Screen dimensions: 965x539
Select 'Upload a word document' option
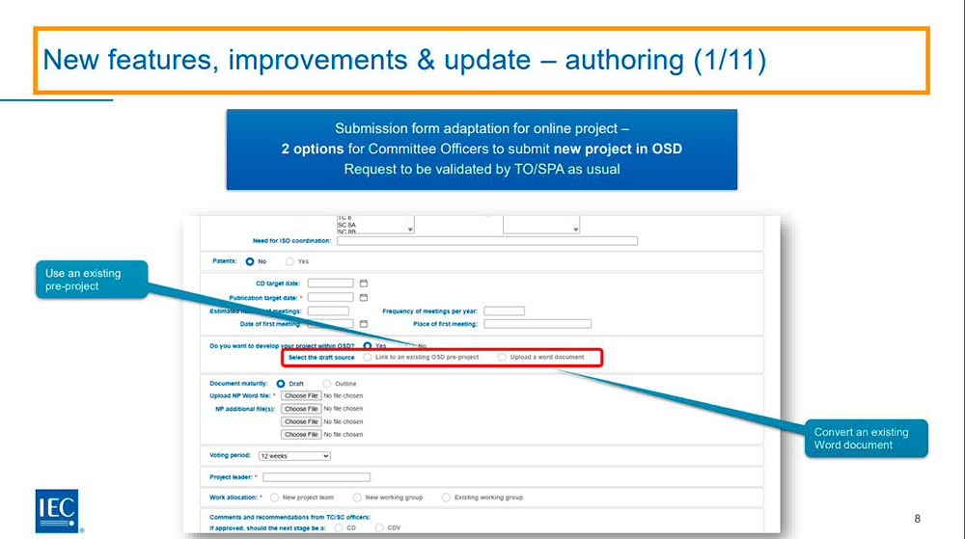pos(502,357)
